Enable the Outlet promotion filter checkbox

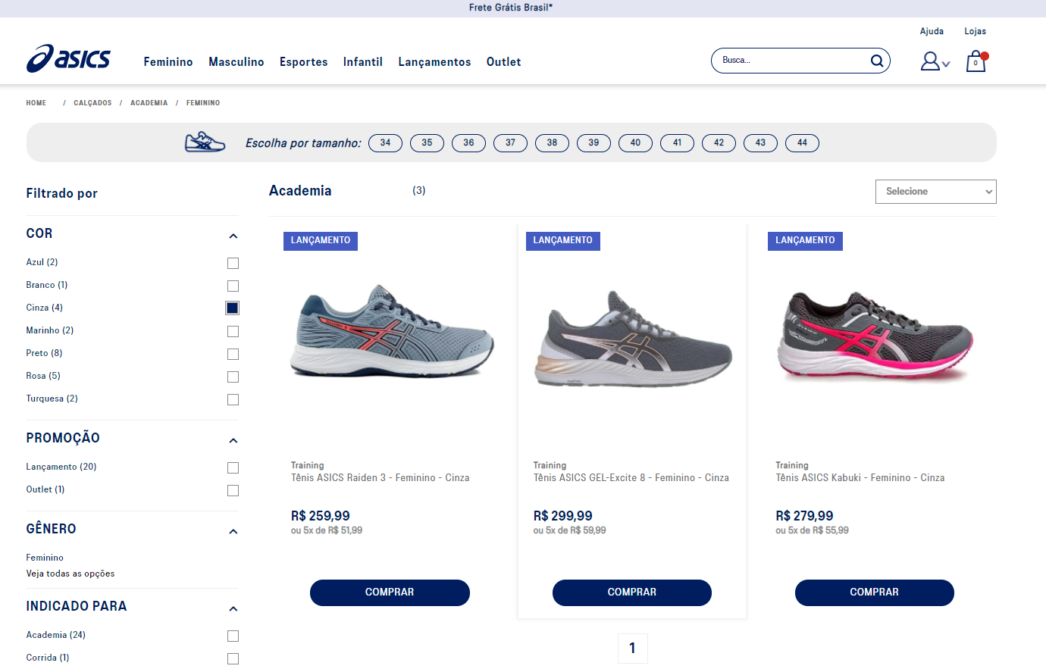click(x=233, y=490)
